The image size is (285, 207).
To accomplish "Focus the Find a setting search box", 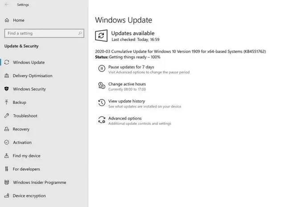I will (x=44, y=33).
